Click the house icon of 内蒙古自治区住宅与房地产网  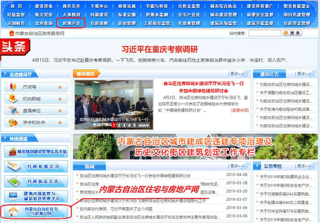click(x=13, y=212)
